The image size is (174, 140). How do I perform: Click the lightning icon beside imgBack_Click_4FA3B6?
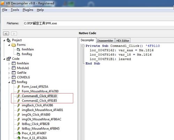[18, 105]
